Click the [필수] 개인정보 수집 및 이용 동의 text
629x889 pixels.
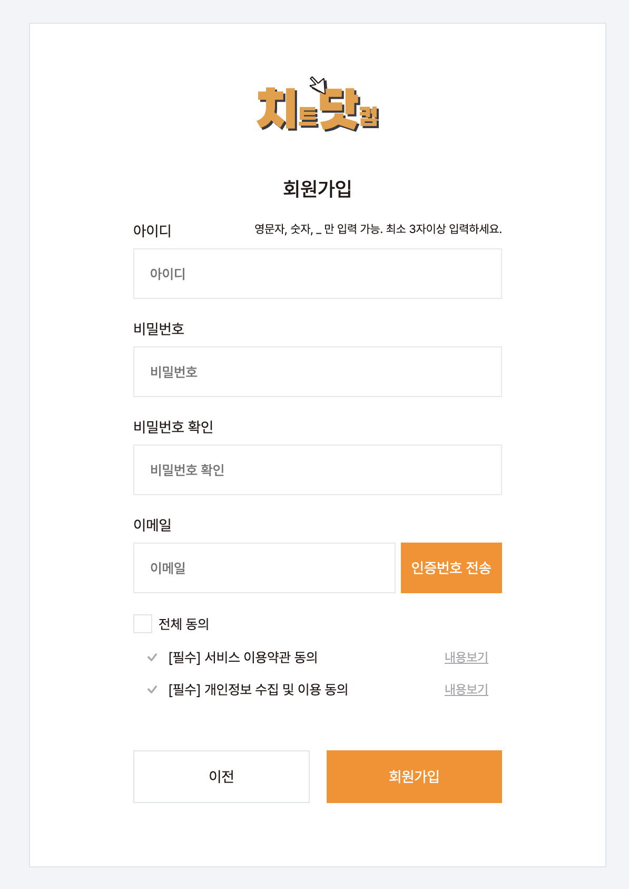[258, 690]
